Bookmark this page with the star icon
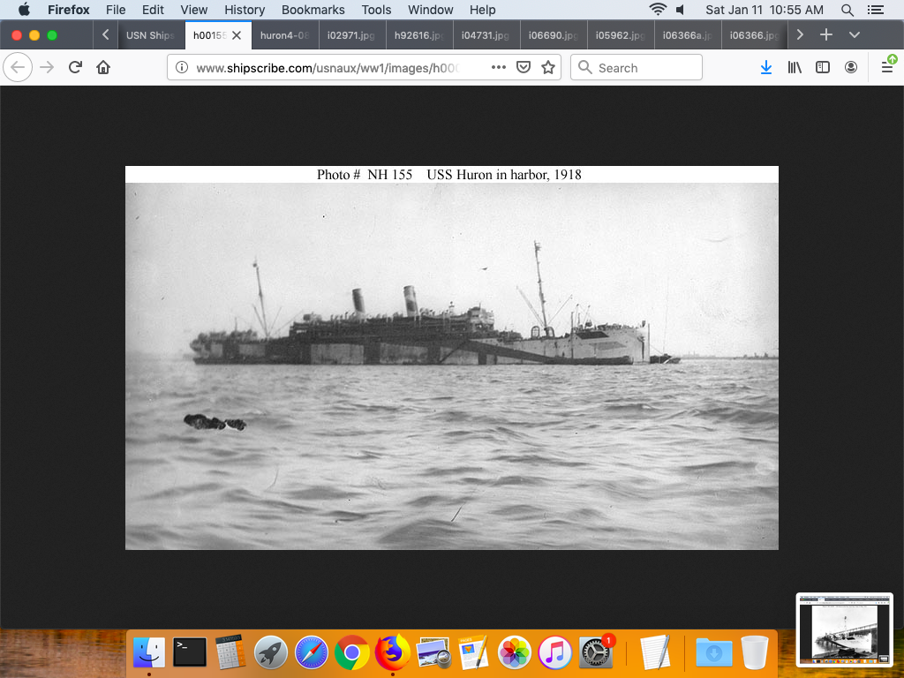This screenshot has width=904, height=678. tap(548, 68)
